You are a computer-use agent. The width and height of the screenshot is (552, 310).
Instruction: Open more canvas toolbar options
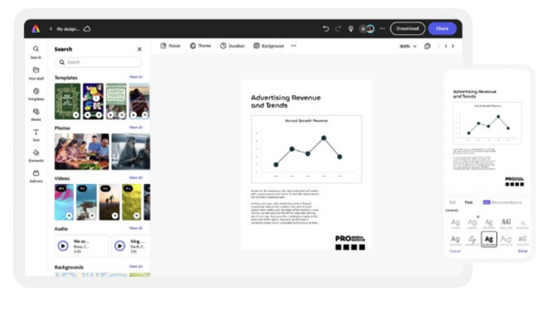[x=294, y=46]
